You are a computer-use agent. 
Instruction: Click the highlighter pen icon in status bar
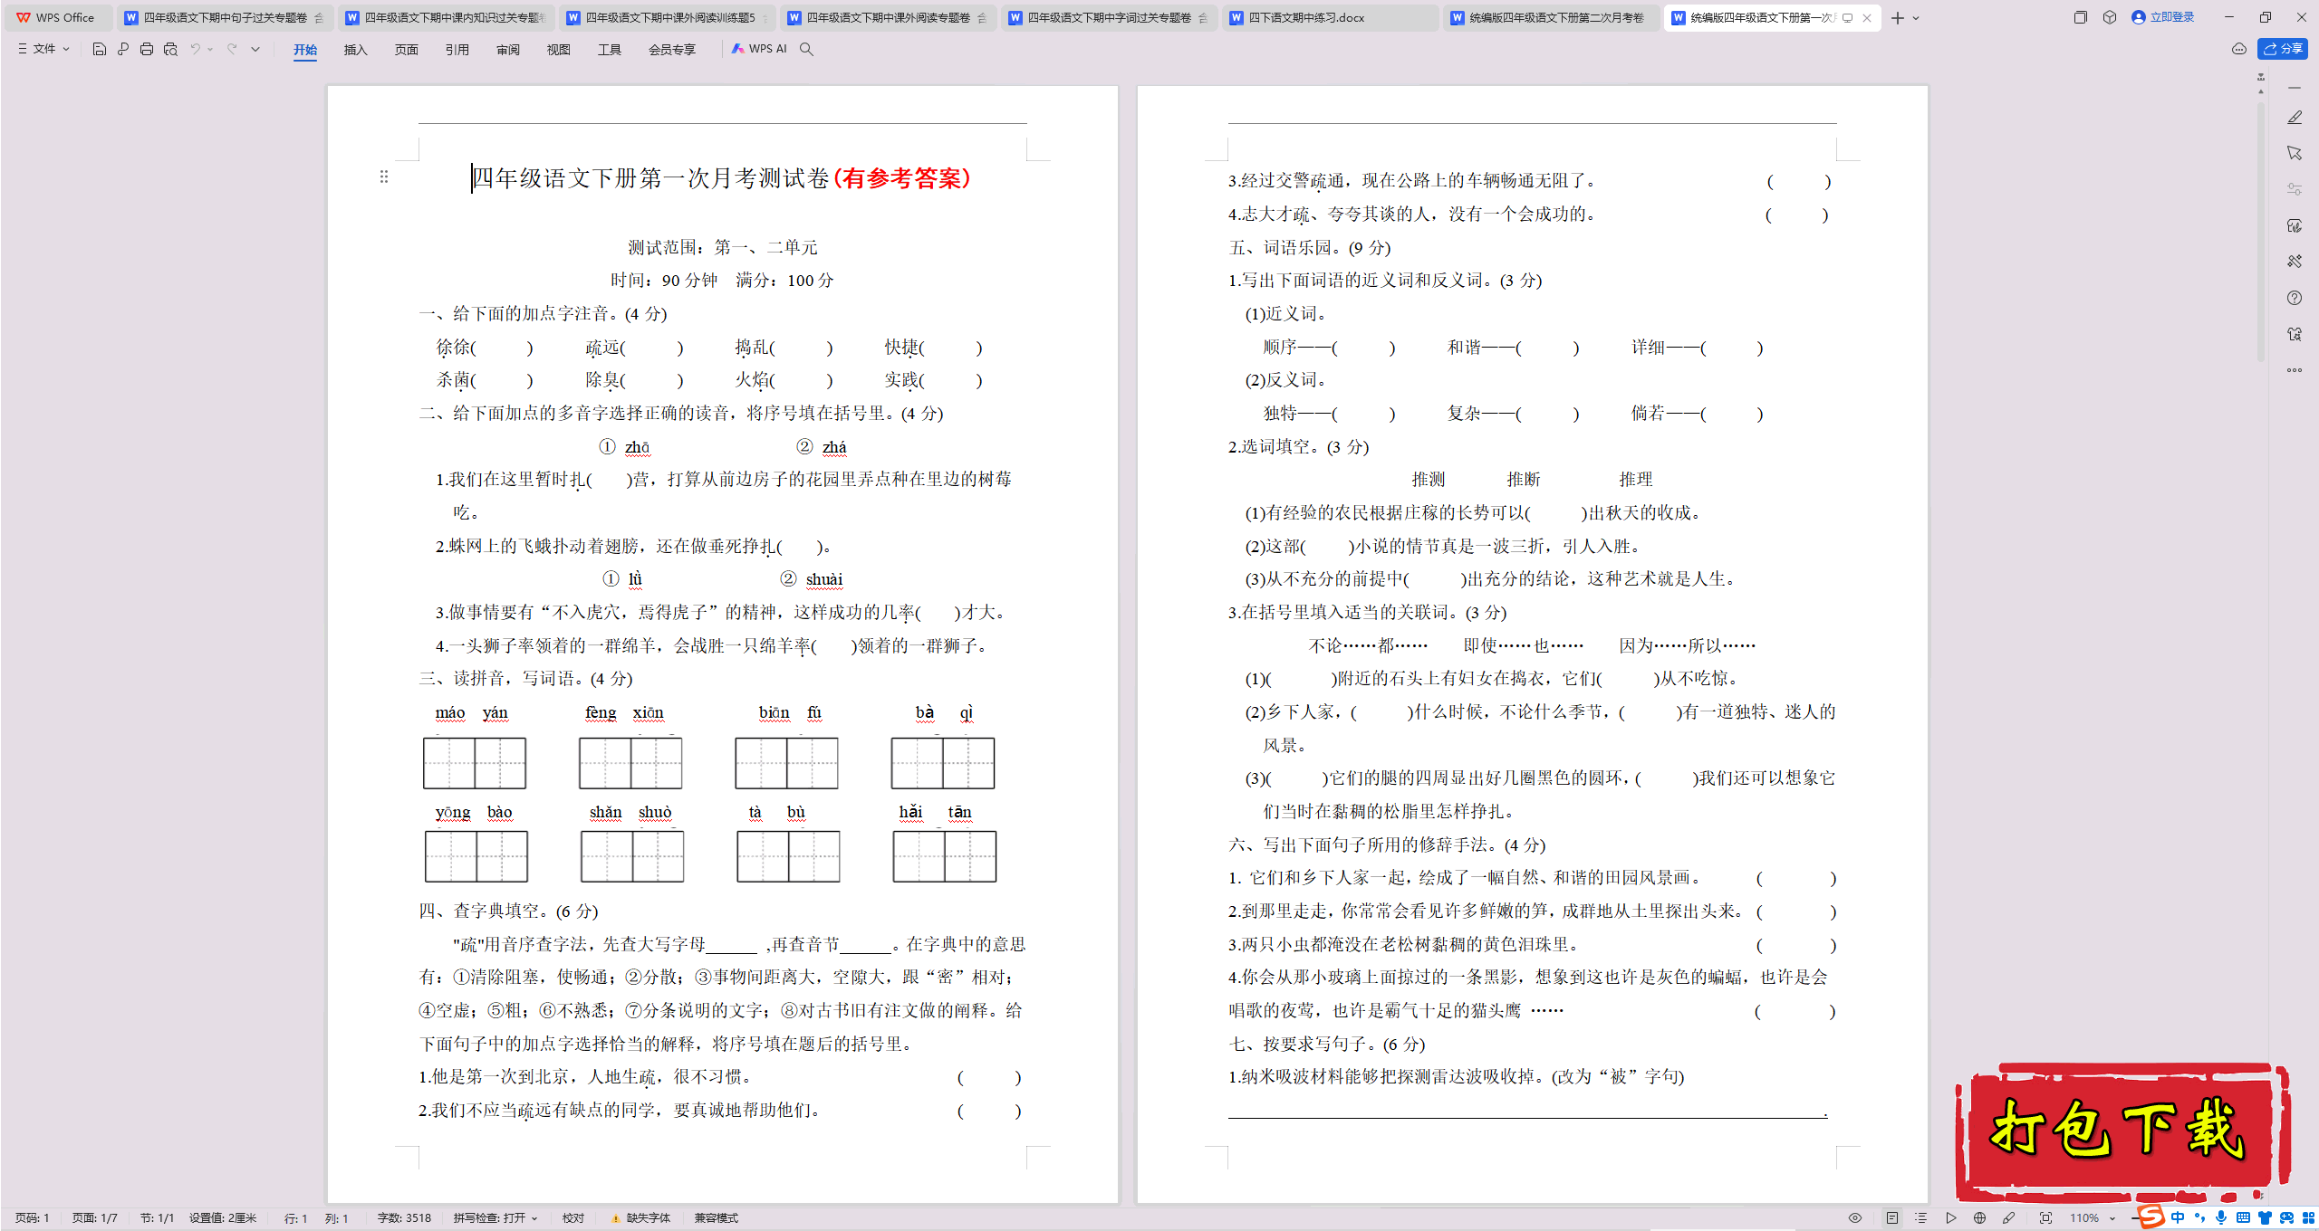point(2008,1218)
